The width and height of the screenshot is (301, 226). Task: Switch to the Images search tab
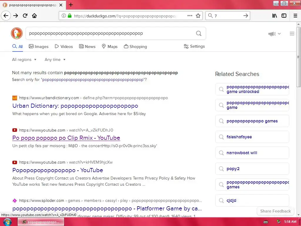(x=39, y=46)
